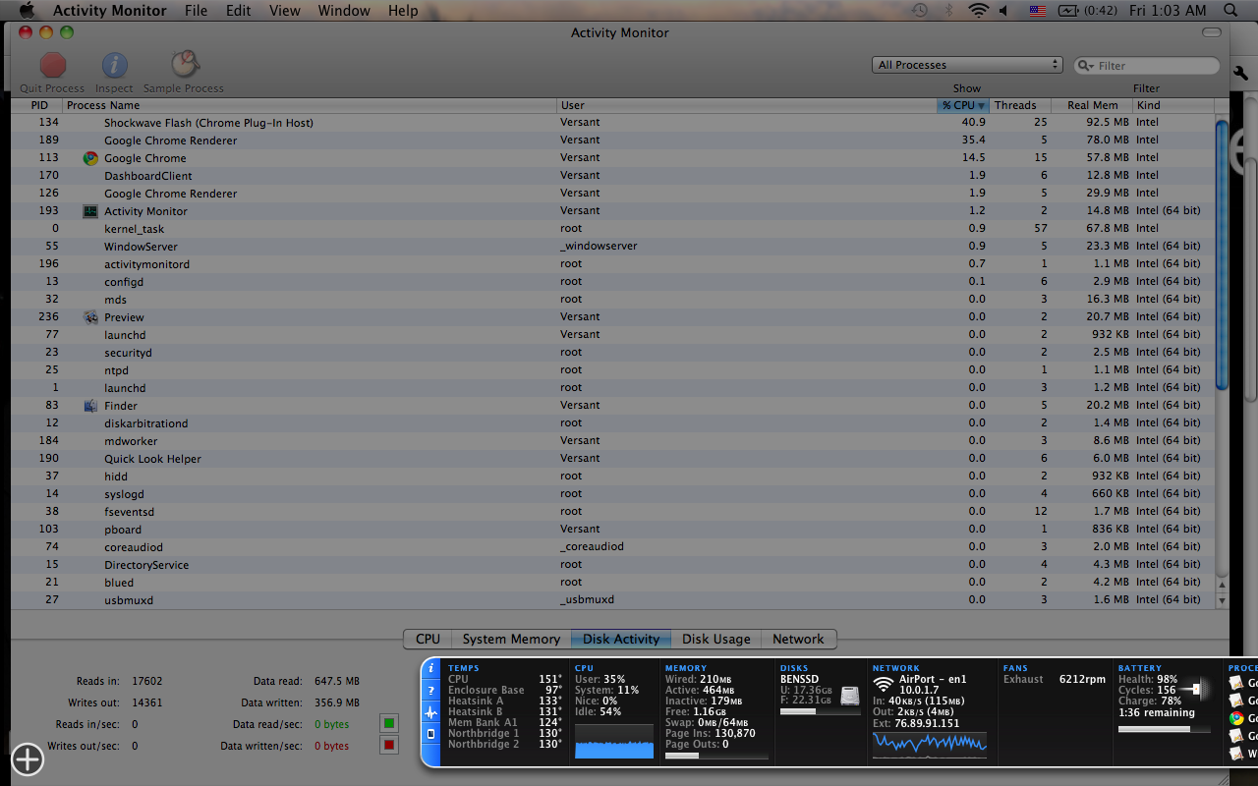This screenshot has width=1258, height=786.
Task: Switch to the CPU tab
Action: point(428,639)
